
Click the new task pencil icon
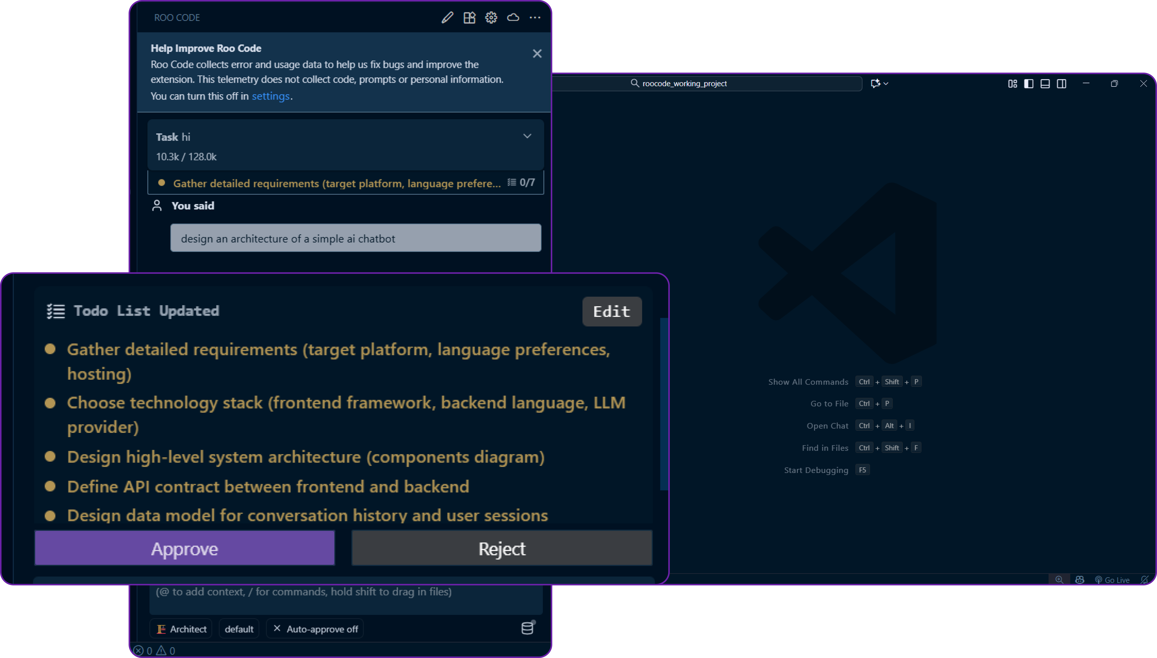coord(447,18)
